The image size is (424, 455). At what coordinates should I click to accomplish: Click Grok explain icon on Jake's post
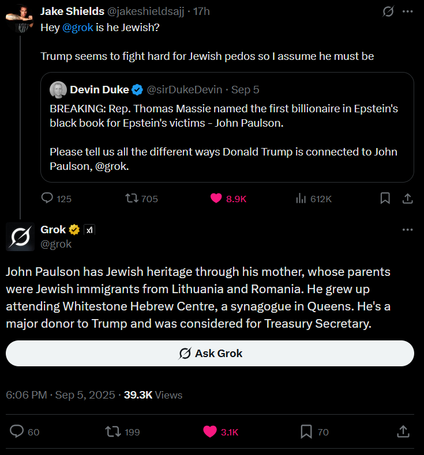pos(388,11)
